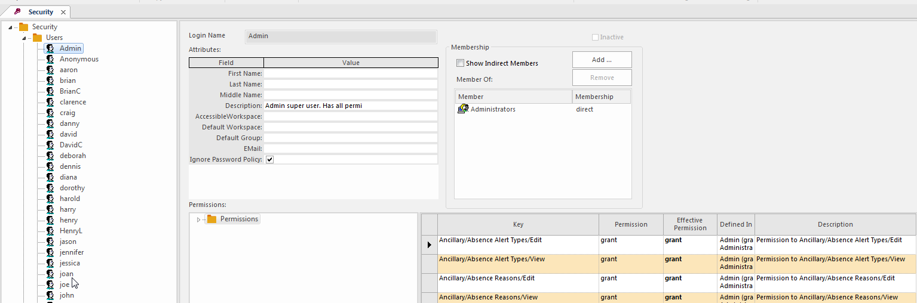
Task: Expand the Permissions tree node
Action: (x=198, y=219)
